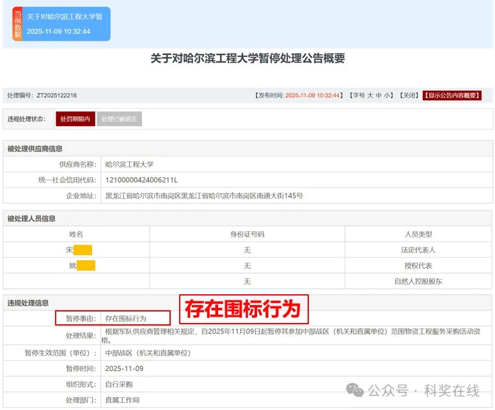Click the 无 ID cell in 法定代表人 row

coord(247,250)
